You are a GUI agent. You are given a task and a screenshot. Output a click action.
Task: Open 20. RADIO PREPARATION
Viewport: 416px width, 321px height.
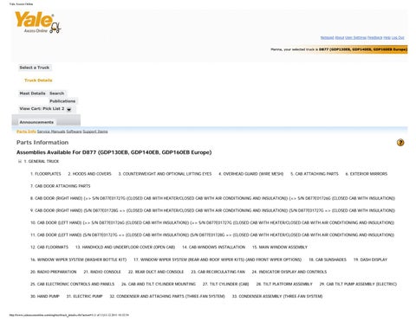pos(54,272)
